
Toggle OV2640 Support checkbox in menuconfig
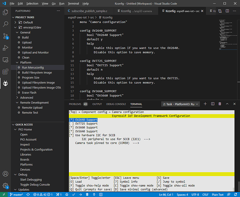click(71, 120)
